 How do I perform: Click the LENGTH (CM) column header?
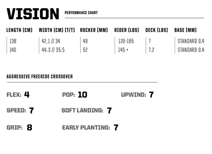(x=20, y=30)
